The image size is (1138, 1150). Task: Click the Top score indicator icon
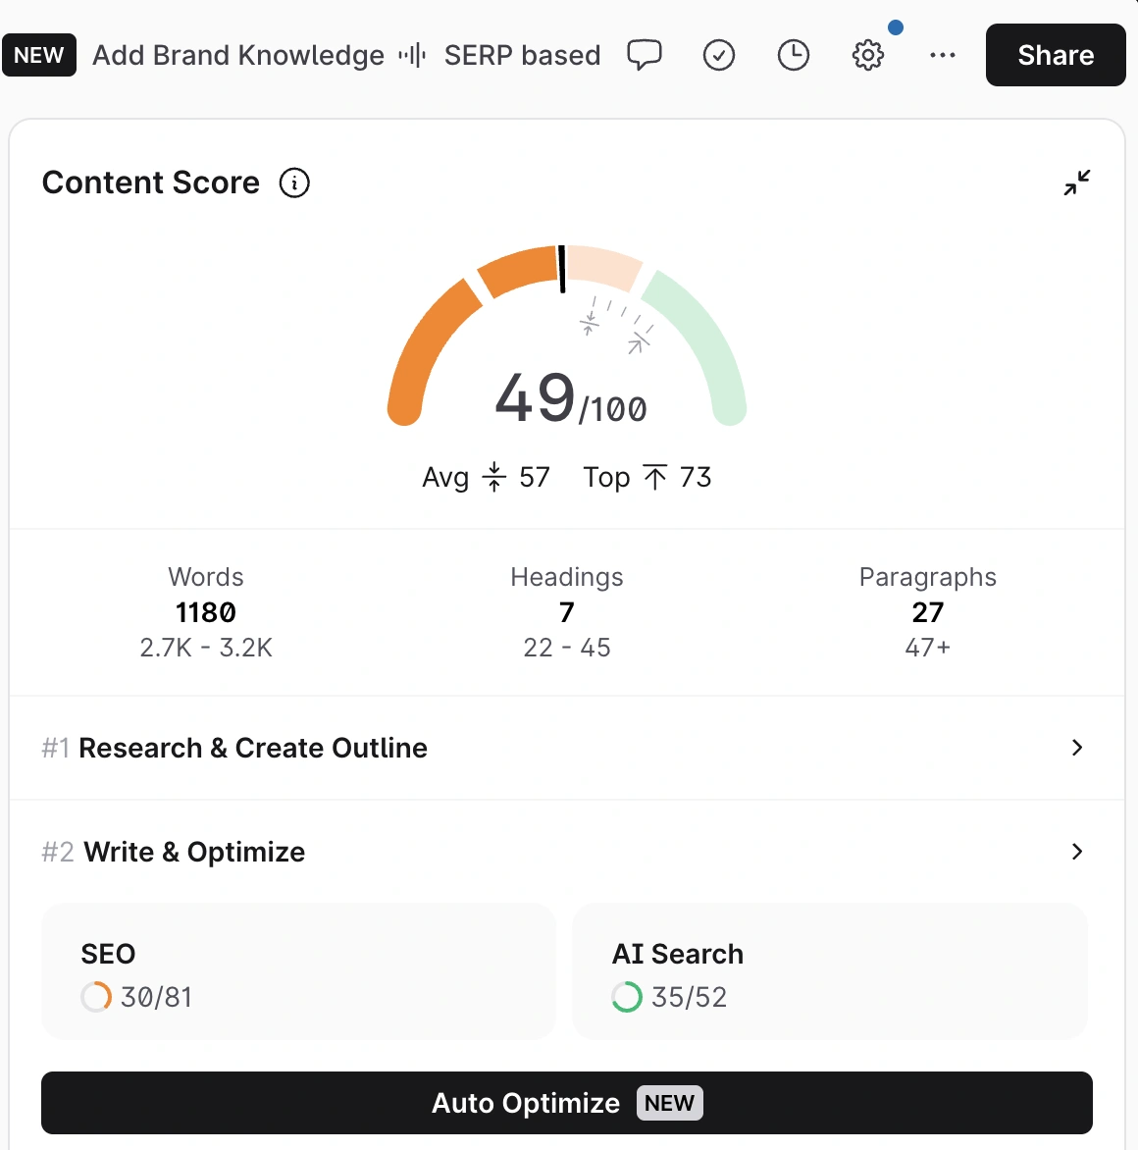coord(655,477)
